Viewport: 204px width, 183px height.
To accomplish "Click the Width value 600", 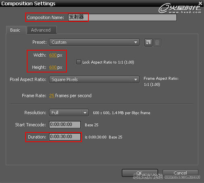I will [53, 55].
